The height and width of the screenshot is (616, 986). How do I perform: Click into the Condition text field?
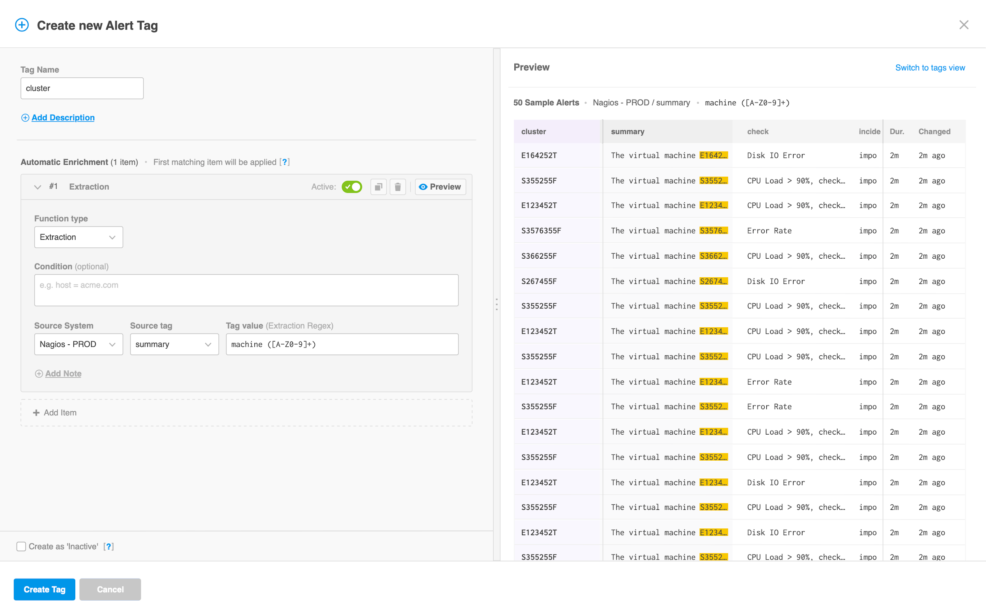pos(246,290)
